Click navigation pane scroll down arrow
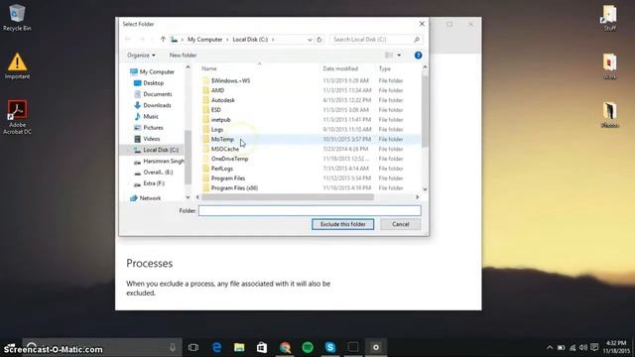The width and height of the screenshot is (635, 357). [188, 197]
